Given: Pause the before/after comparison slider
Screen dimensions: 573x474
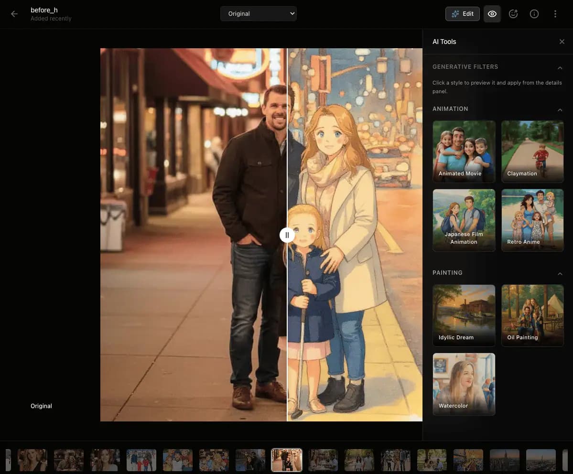Looking at the screenshot, I should tap(287, 235).
